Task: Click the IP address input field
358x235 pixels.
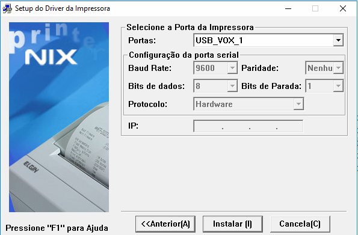Action: (248, 126)
